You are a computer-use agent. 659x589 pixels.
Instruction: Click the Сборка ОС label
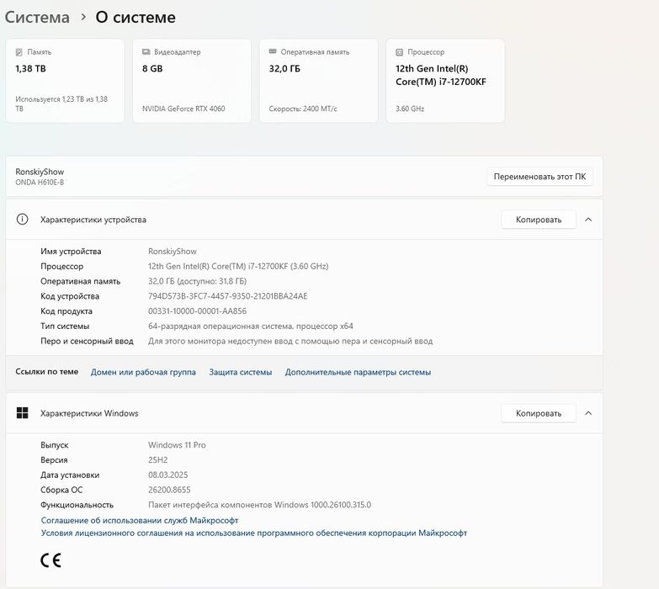coord(61,490)
